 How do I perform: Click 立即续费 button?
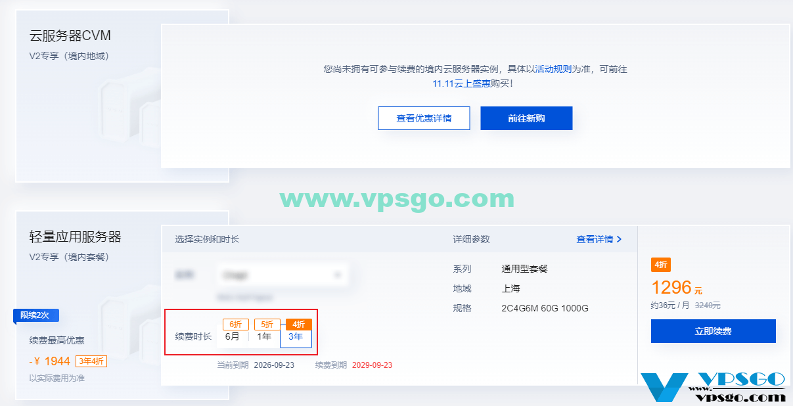[x=713, y=331]
